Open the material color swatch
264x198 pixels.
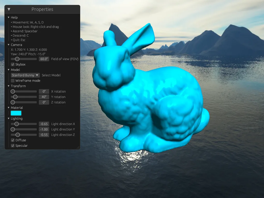pyautogui.click(x=16, y=113)
